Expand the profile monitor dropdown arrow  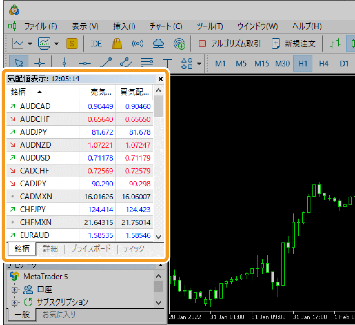click(56, 44)
